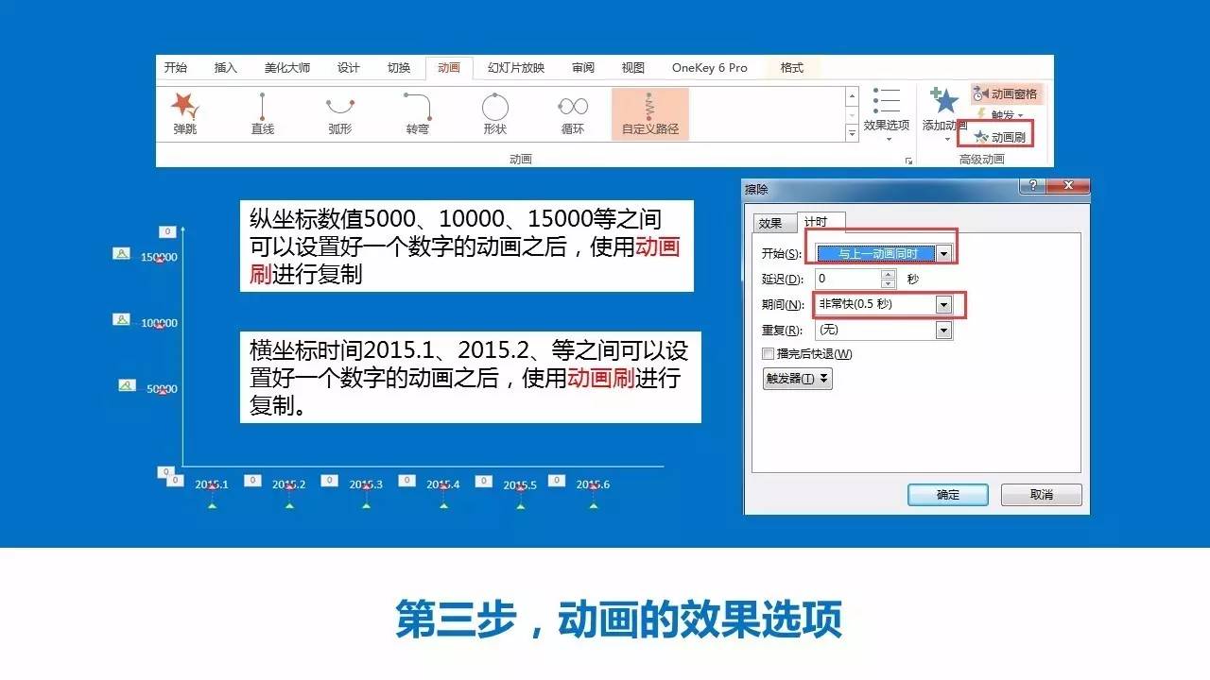Screen dimensions: 1210x680
Task: Choose the 循环 loop motion path
Action: [x=572, y=113]
